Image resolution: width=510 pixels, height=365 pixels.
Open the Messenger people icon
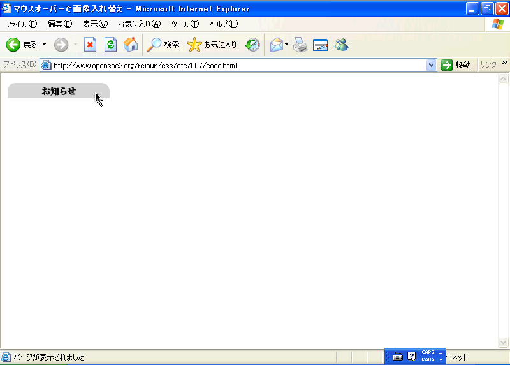[341, 45]
